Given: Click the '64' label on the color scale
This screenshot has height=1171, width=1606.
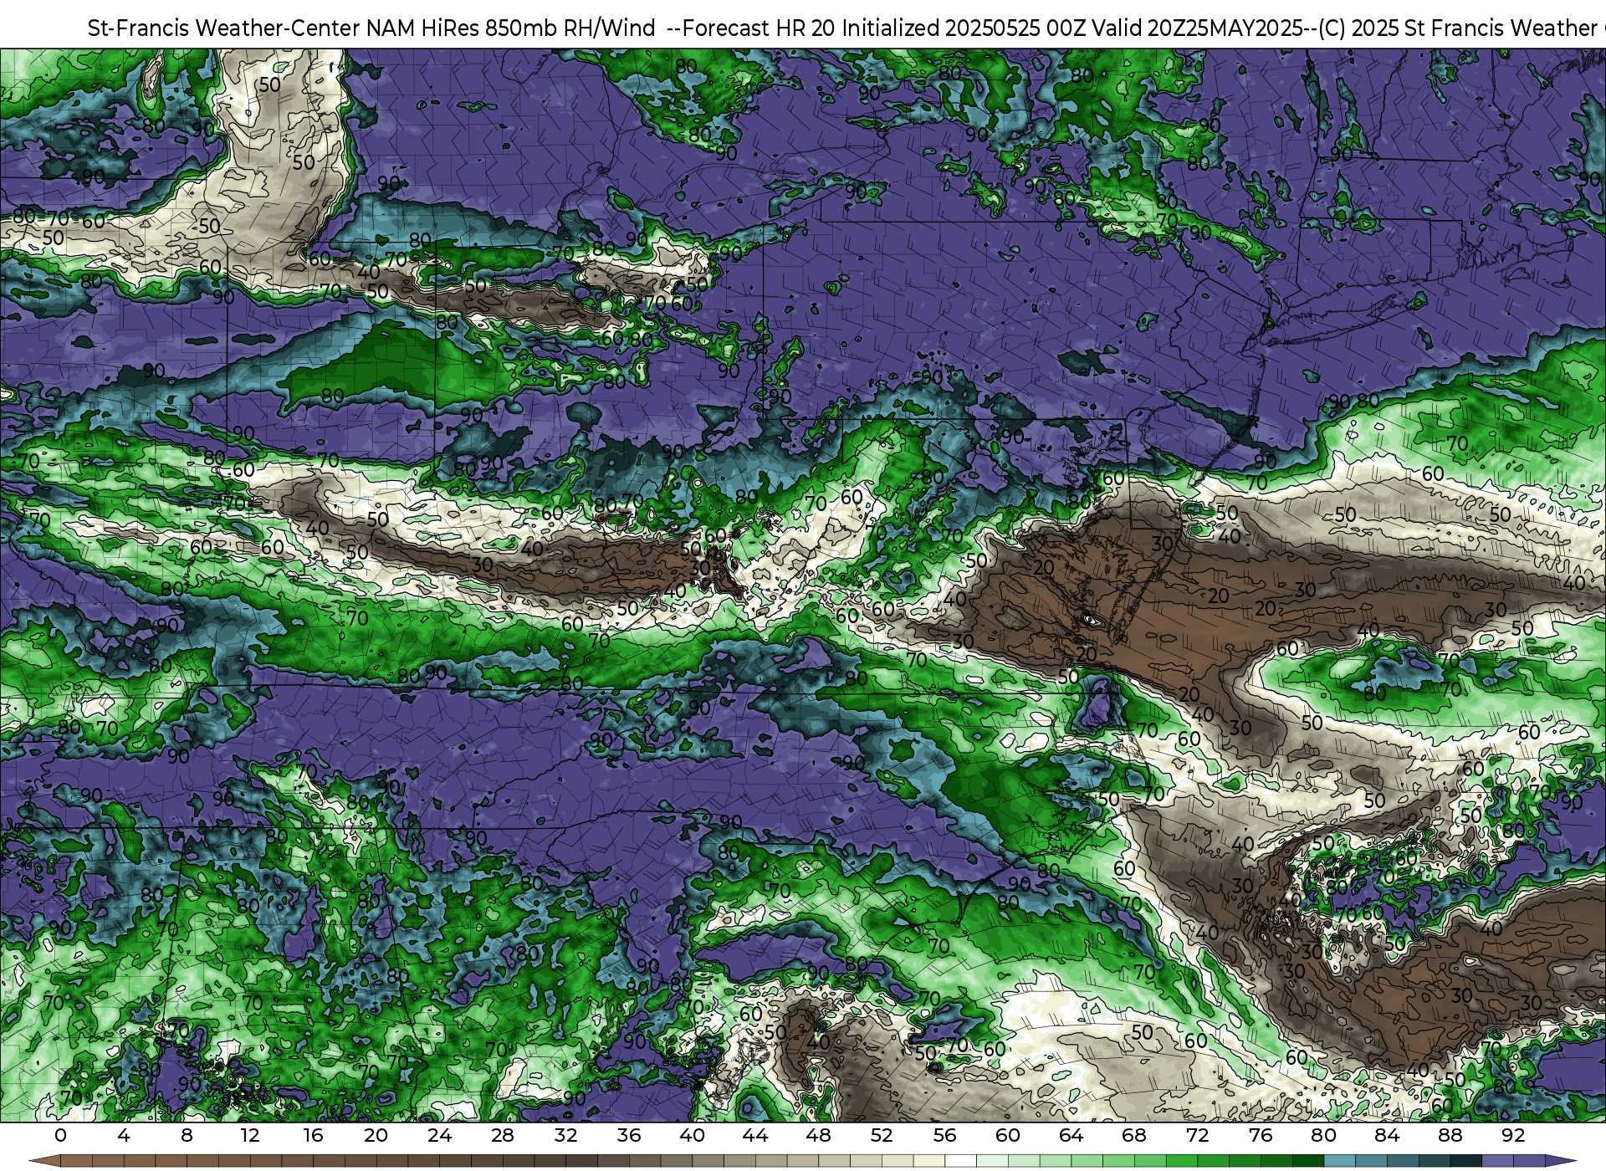Looking at the screenshot, I should [x=1072, y=1135].
